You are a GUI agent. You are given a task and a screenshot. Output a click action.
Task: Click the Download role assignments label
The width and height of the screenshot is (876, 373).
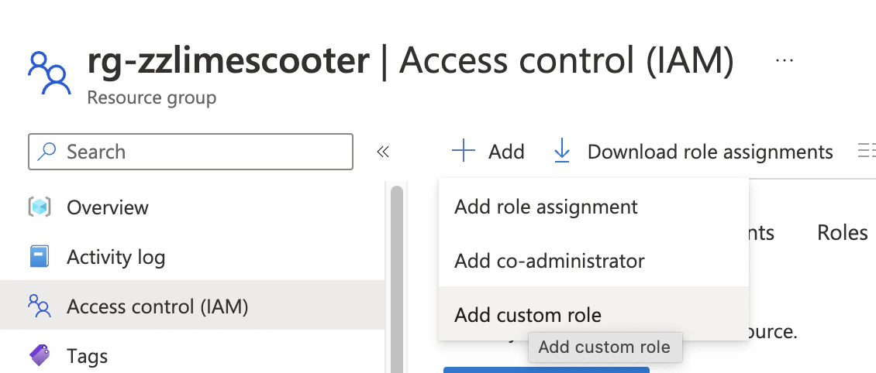(710, 152)
